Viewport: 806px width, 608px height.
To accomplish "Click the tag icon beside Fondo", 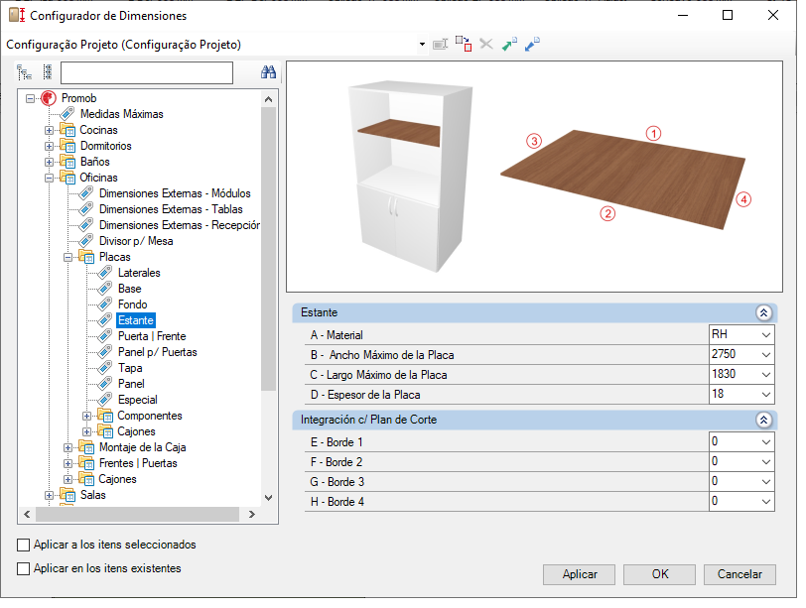I will (105, 304).
